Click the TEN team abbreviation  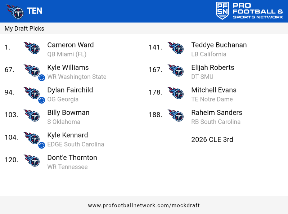(35, 11)
